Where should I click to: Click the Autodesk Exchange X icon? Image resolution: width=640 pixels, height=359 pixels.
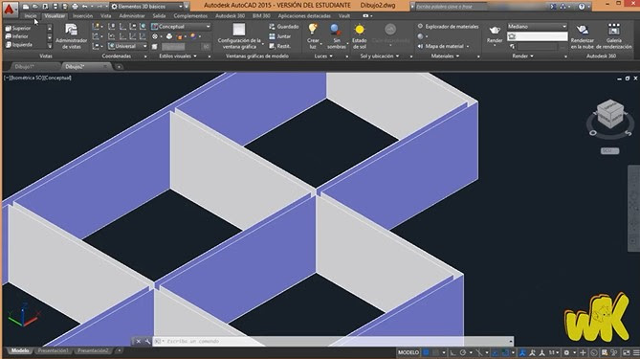tap(553, 7)
